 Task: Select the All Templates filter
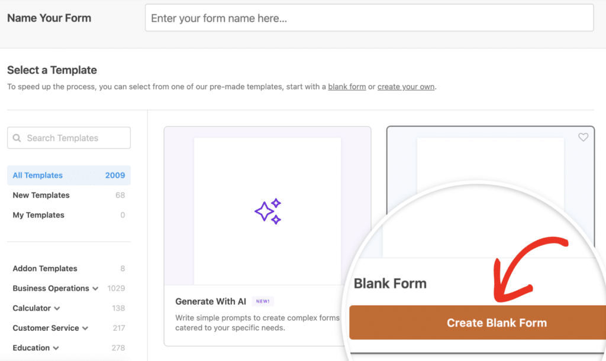pyautogui.click(x=37, y=175)
